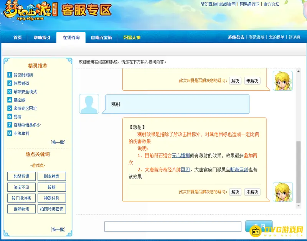Select the 拍靓号绑密保 keyword button
Screen dimensions: 307x241
point(52,209)
